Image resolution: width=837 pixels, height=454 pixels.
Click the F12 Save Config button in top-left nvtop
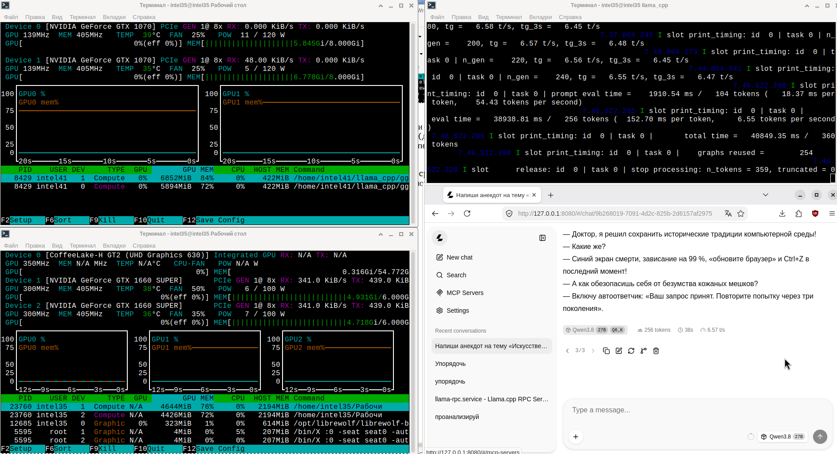click(x=213, y=220)
